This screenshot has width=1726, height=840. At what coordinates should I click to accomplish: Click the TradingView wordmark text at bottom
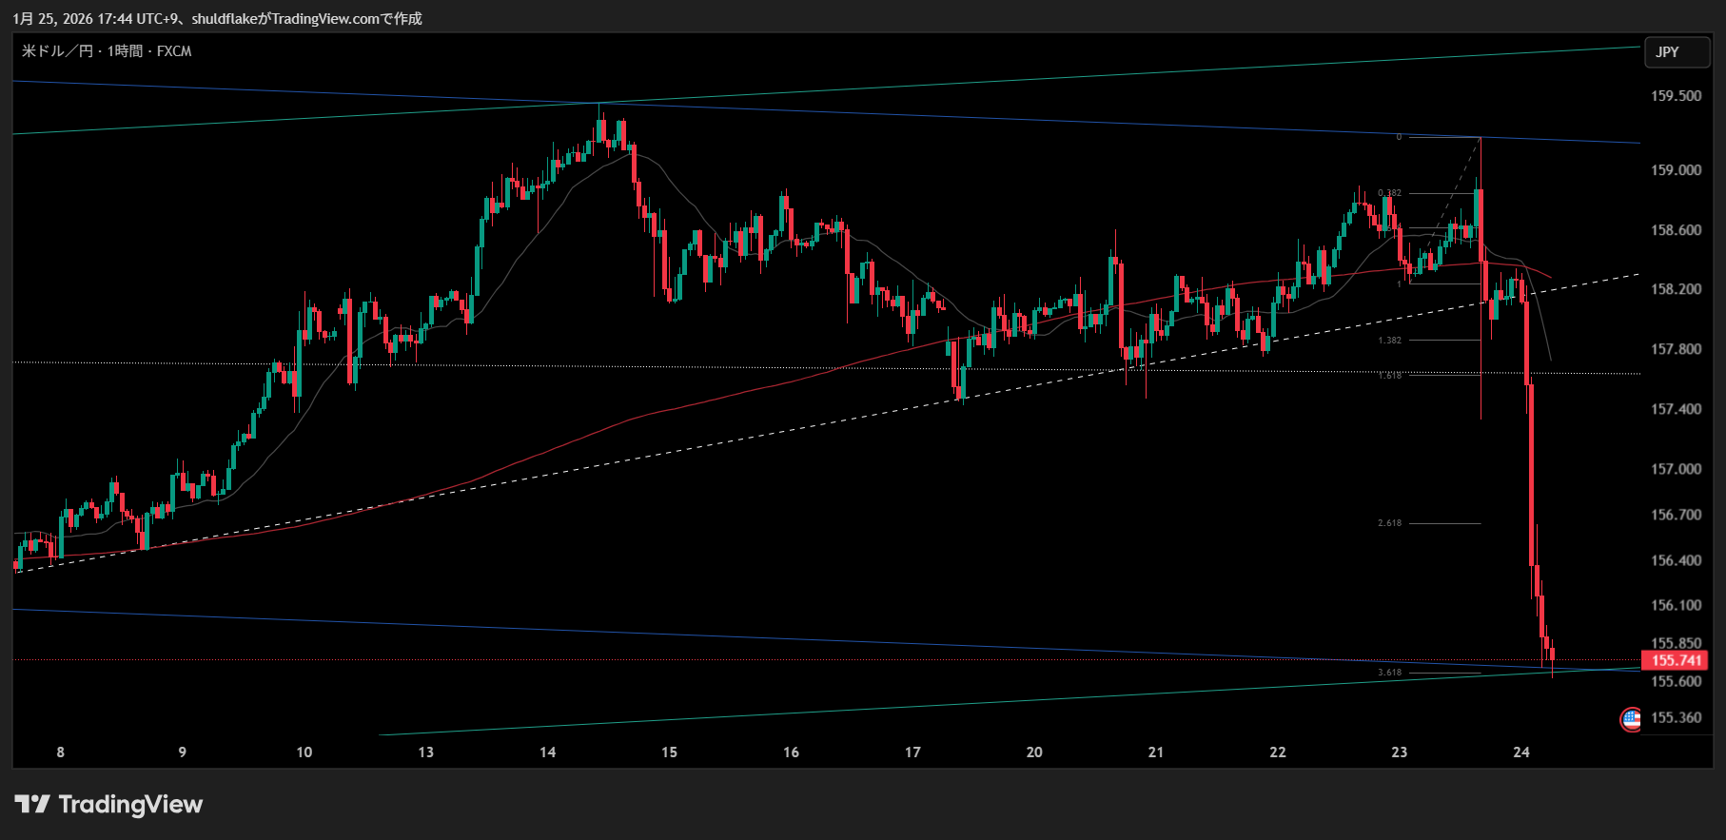tap(130, 805)
